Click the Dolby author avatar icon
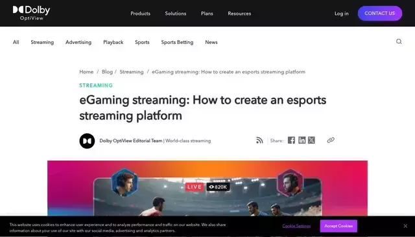The height and width of the screenshot is (237, 415). tap(87, 141)
